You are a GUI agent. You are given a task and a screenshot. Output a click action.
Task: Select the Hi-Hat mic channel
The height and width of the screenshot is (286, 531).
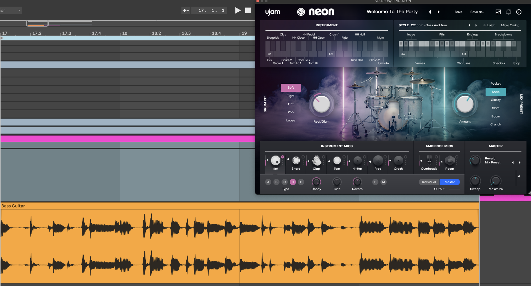[x=358, y=161]
